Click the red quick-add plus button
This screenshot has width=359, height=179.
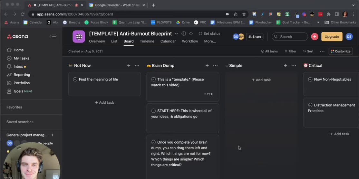315,37
